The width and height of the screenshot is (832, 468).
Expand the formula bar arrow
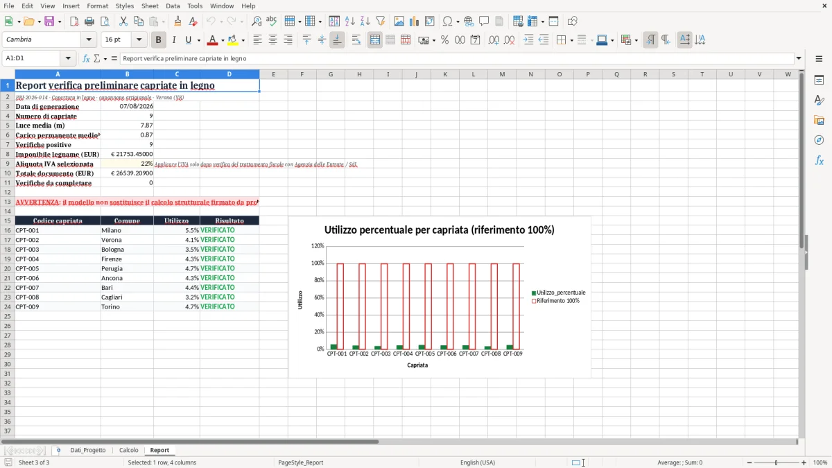pyautogui.click(x=799, y=58)
